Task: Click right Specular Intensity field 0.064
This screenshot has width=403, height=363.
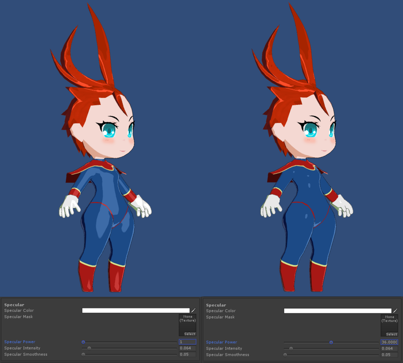Action: [389, 348]
